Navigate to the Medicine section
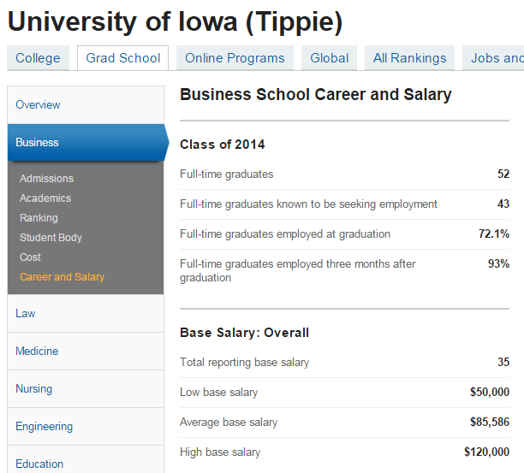The width and height of the screenshot is (524, 473). tap(37, 352)
